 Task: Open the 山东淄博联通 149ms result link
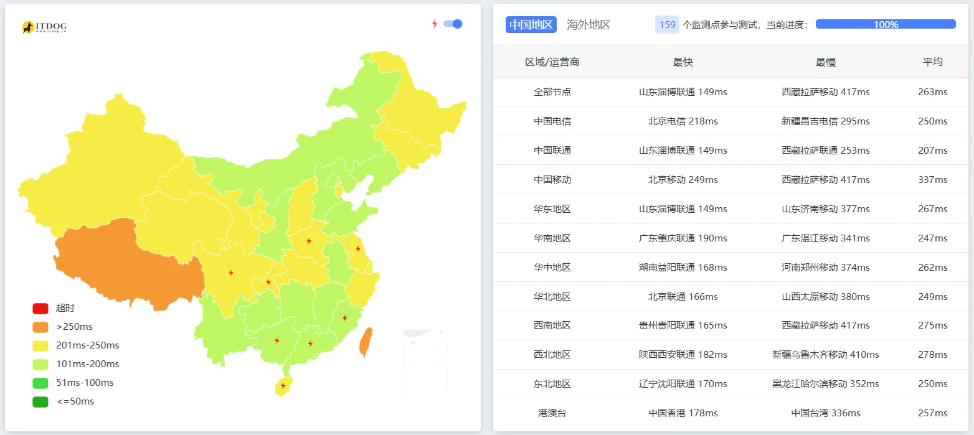click(683, 91)
